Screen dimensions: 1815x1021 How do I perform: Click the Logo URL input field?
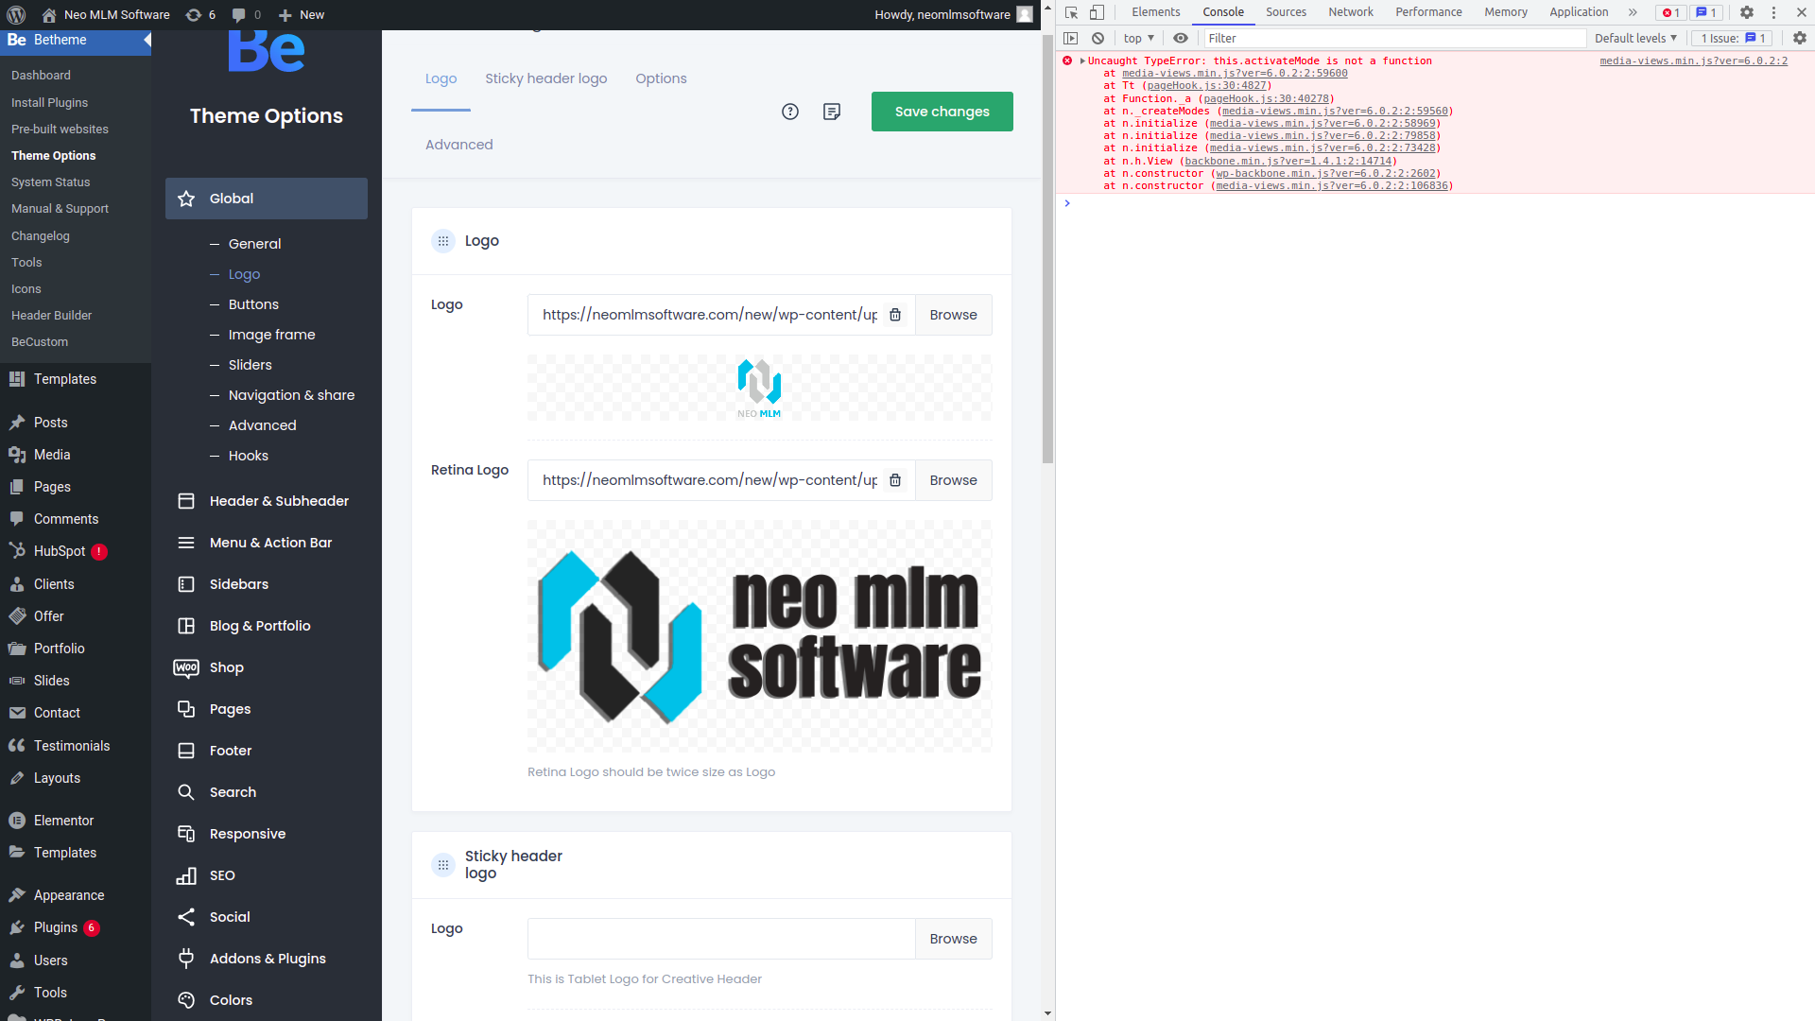[x=707, y=314]
